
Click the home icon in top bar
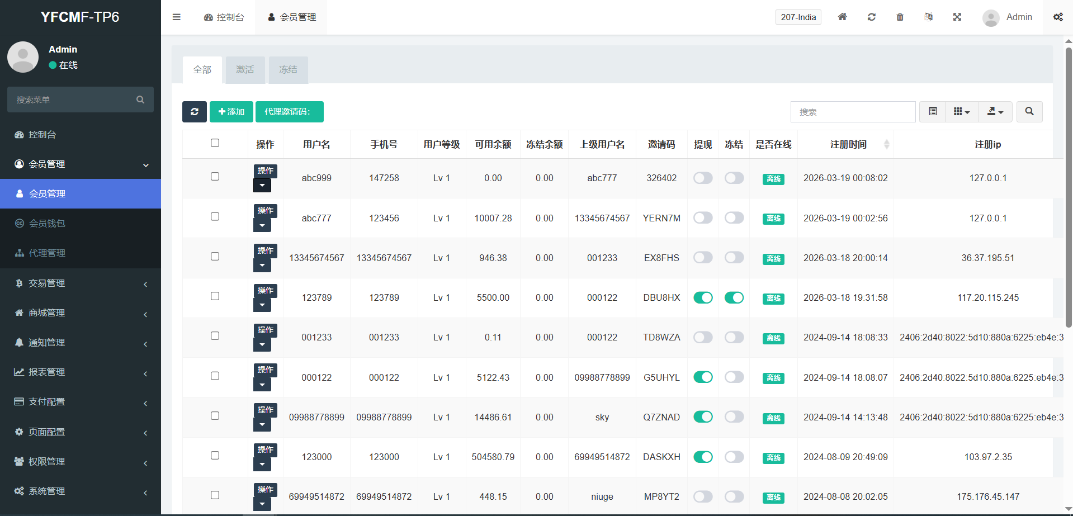tap(842, 17)
